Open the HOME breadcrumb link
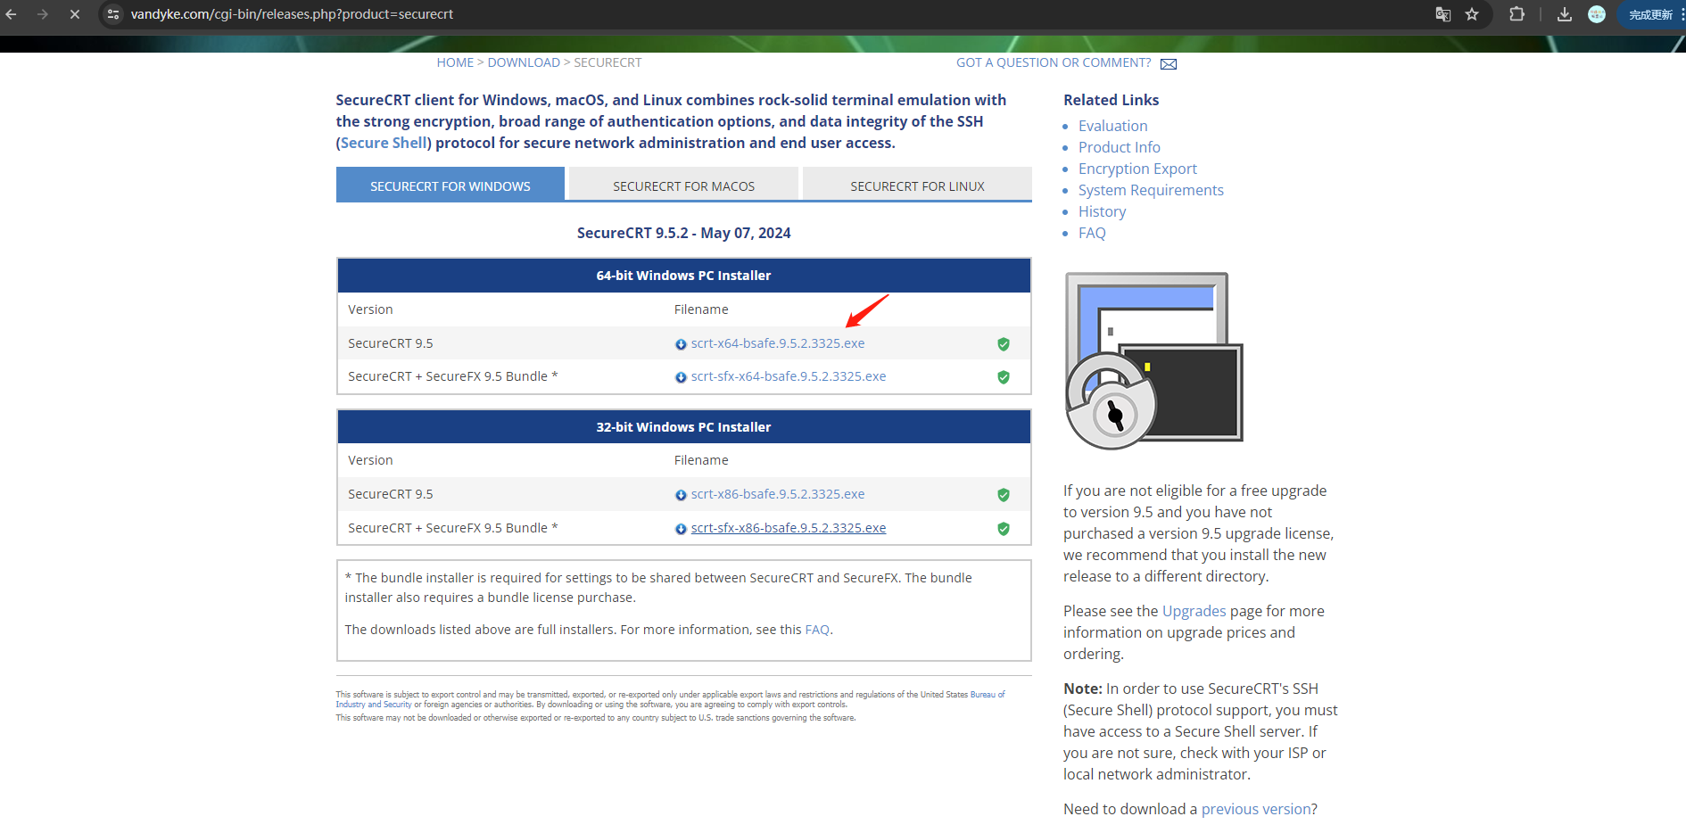Viewport: 1686px width, 833px height. point(455,62)
